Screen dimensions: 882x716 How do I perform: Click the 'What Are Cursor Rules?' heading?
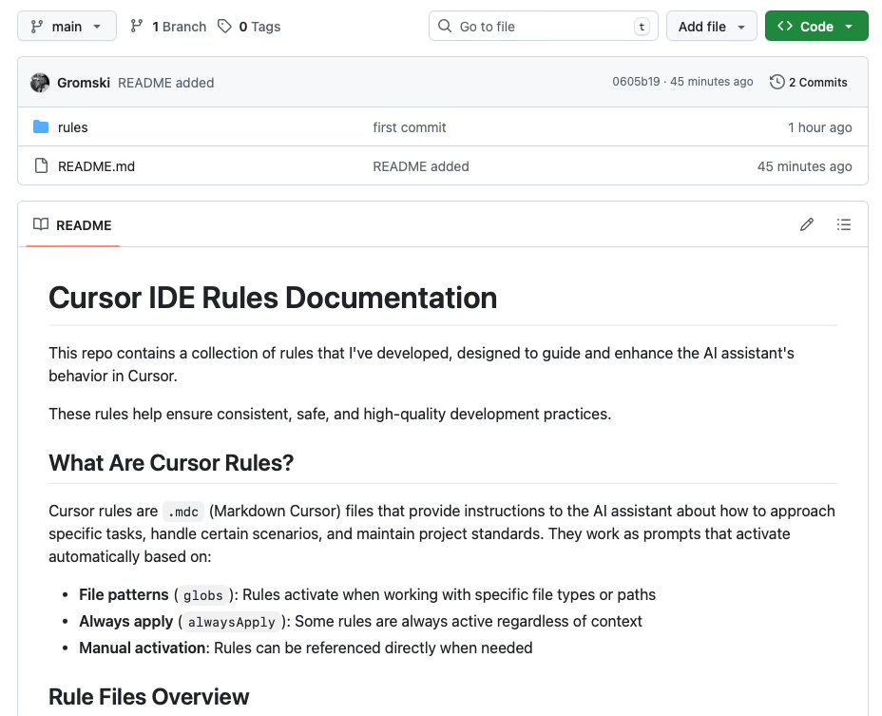pyautogui.click(x=171, y=463)
